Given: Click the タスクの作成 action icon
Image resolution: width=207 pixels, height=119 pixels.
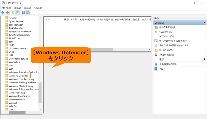Looking at the screenshot, I should click(x=156, y=32).
